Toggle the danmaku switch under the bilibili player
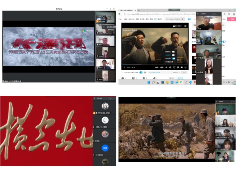The image size is (236, 177). (141, 72)
